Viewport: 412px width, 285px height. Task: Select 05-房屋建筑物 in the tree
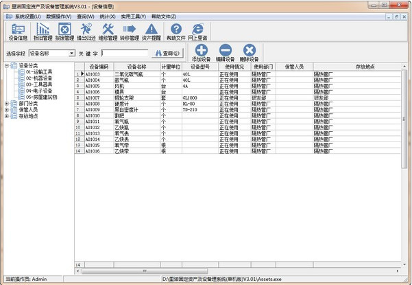(42, 97)
